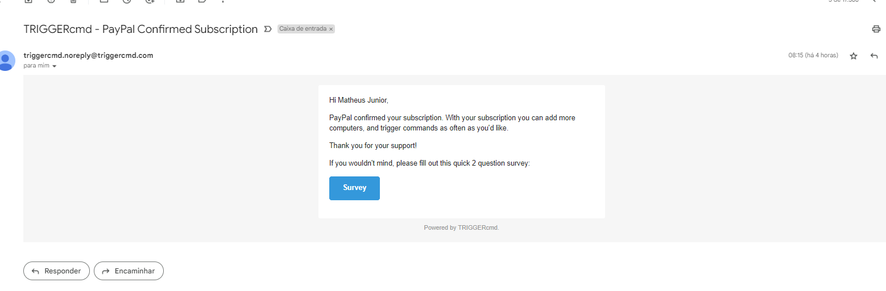
Task: Open the blue Survey button
Action: pos(354,188)
